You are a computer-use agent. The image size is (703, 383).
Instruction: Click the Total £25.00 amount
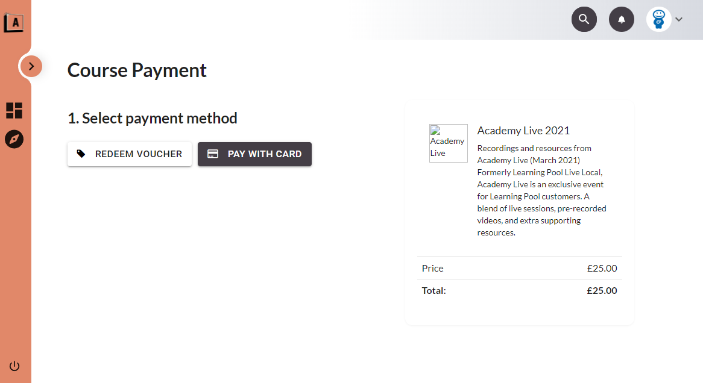click(601, 291)
